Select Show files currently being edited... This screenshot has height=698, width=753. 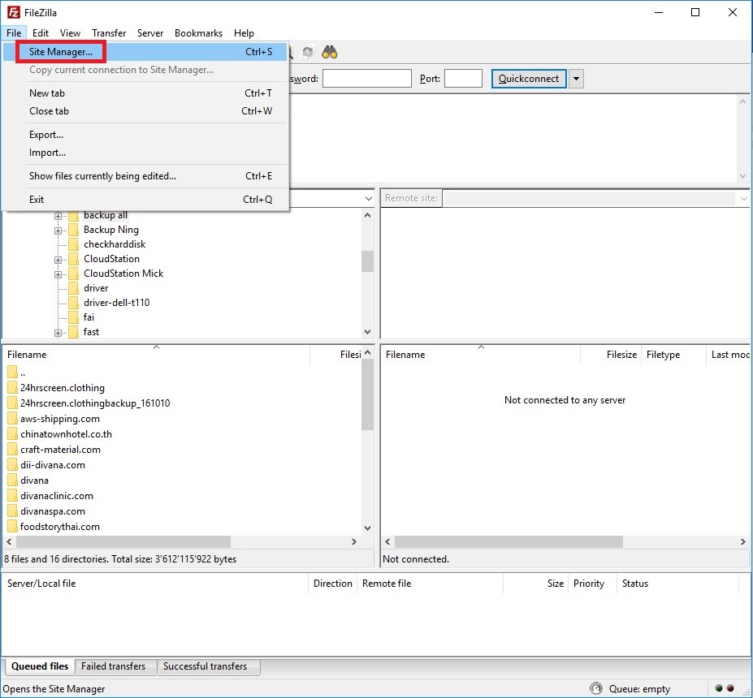tap(145, 176)
